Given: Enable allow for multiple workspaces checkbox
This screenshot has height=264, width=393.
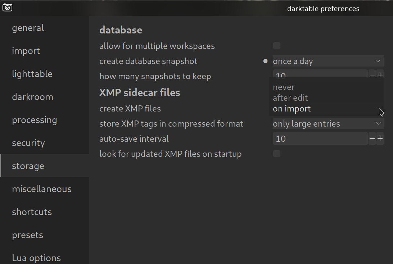Looking at the screenshot, I should pos(277,46).
